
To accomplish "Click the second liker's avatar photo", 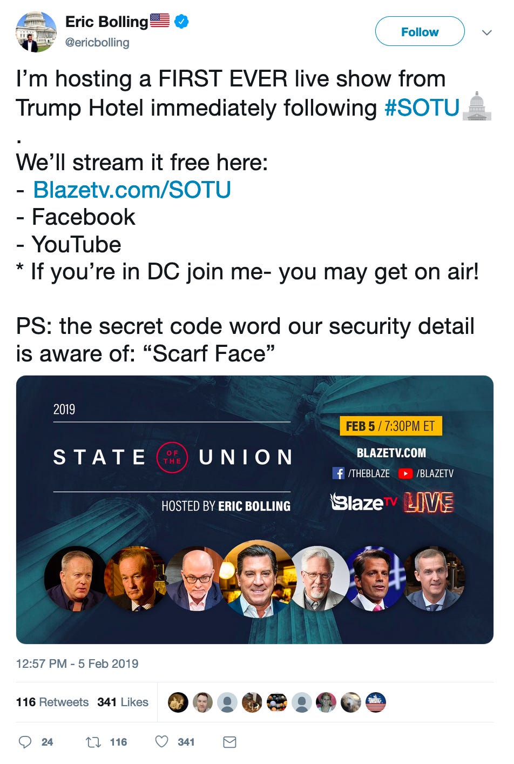I will coord(202,702).
